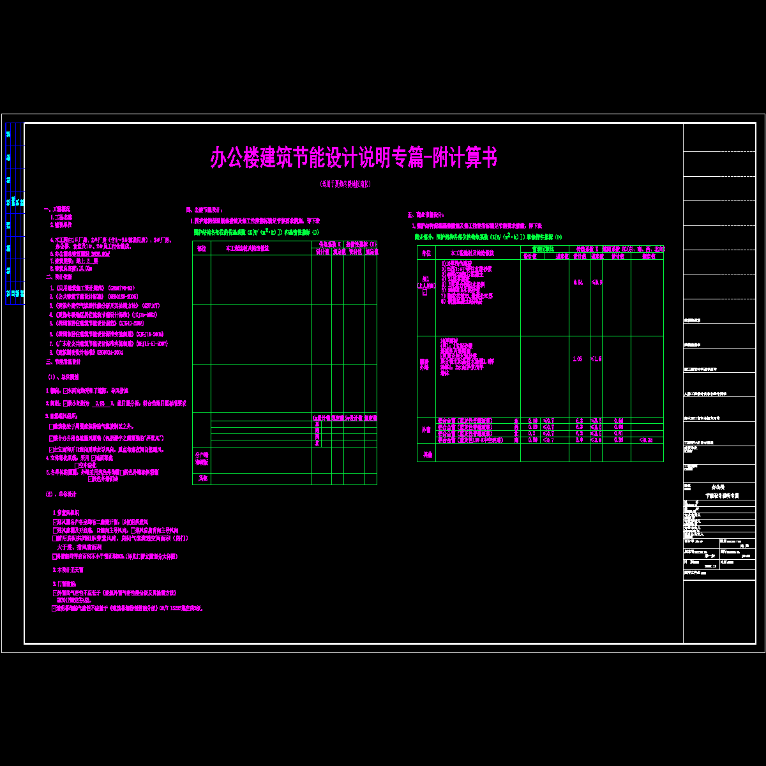766x766 pixels.
Task: Toggle the checkbox before 玻璃幕墙 line with GB/T 15225
Action: (54, 609)
